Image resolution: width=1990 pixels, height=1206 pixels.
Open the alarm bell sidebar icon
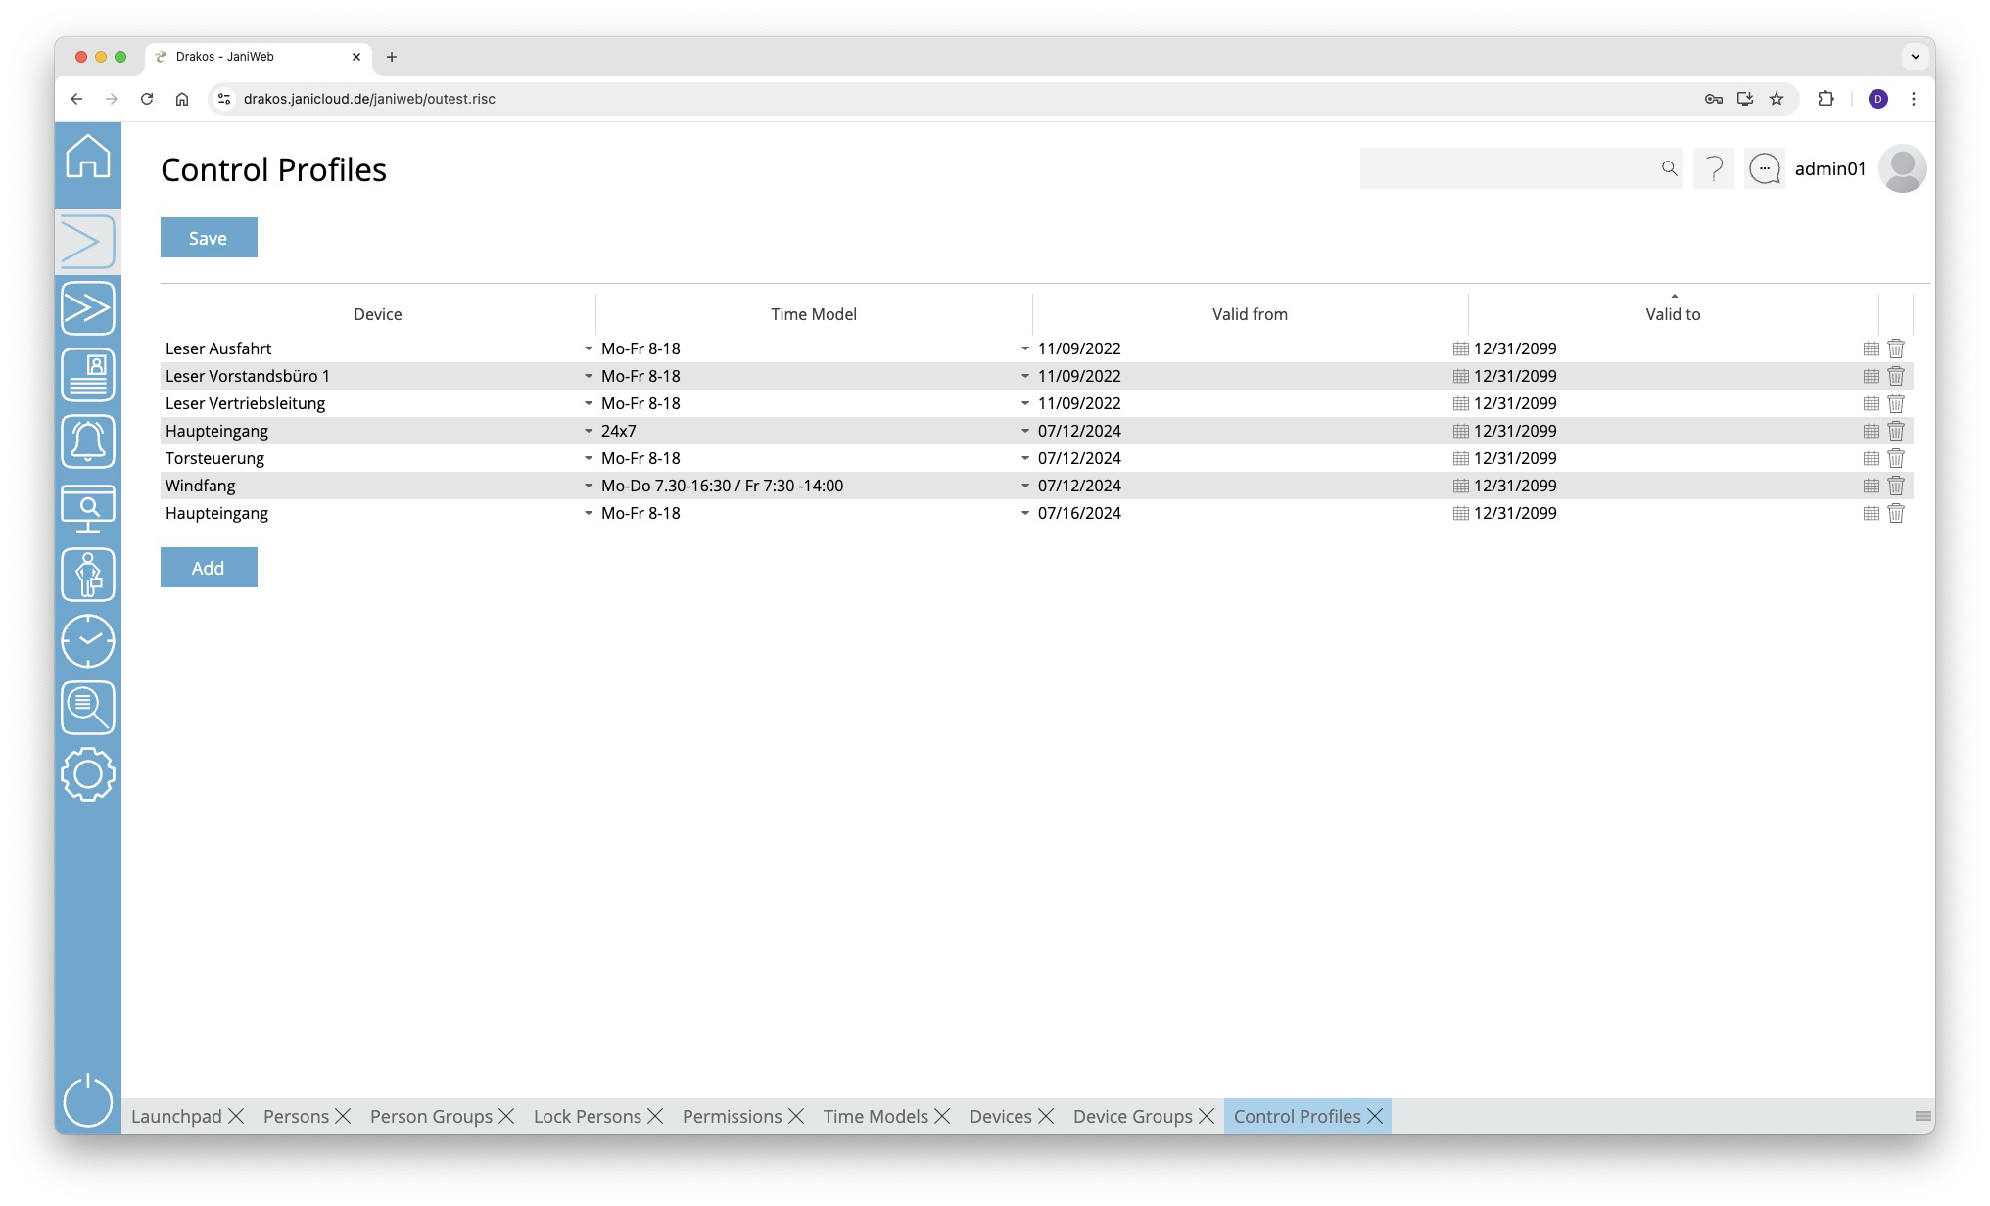click(88, 441)
